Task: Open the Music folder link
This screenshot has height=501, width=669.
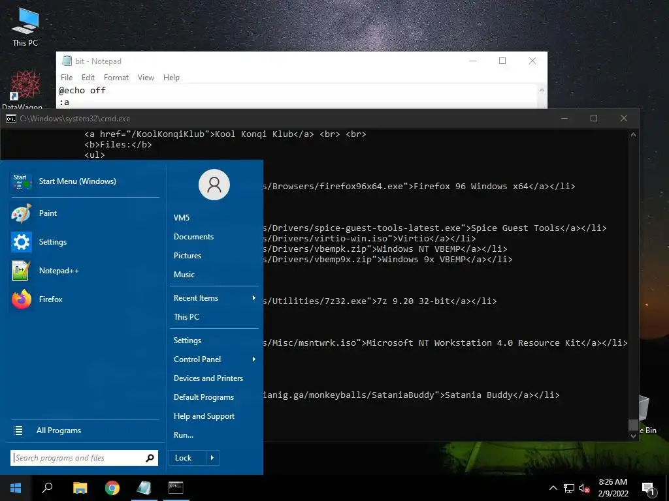Action: [x=214, y=275]
